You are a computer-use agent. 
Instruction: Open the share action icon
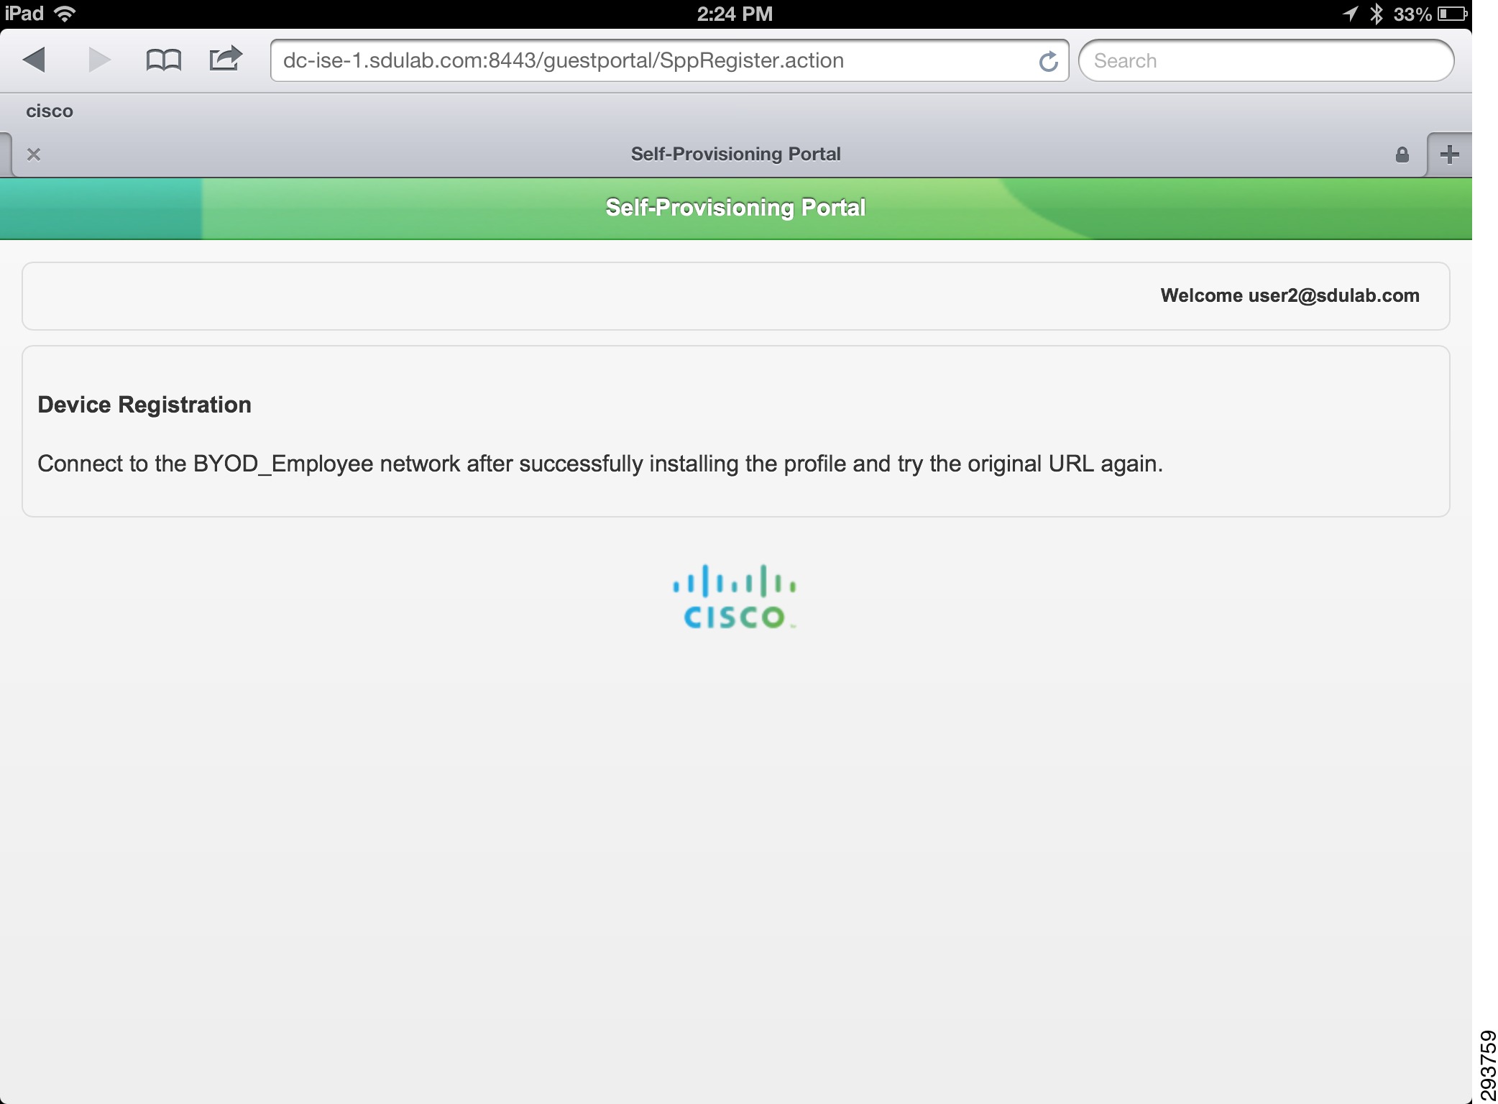[226, 58]
